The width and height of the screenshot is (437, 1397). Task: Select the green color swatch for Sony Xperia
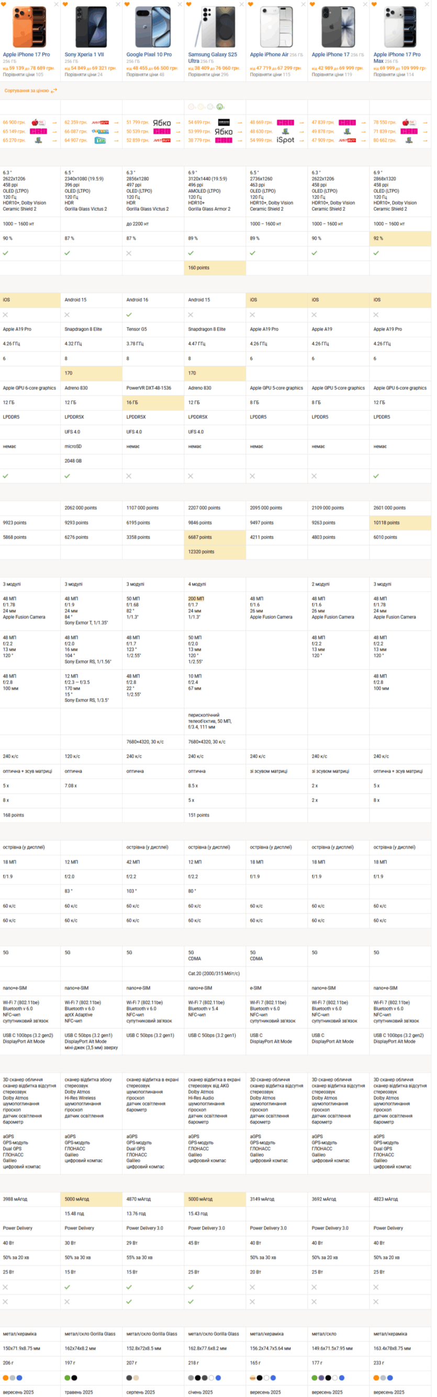pyautogui.click(x=68, y=1377)
